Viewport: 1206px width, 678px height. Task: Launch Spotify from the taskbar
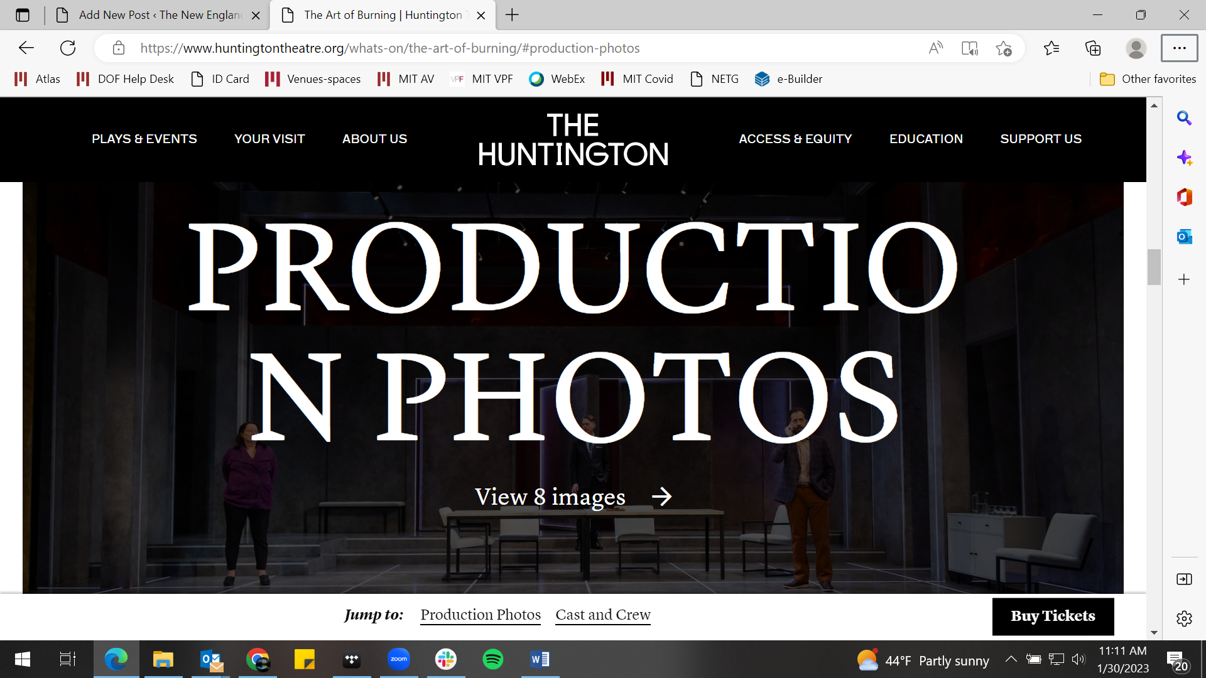[493, 659]
